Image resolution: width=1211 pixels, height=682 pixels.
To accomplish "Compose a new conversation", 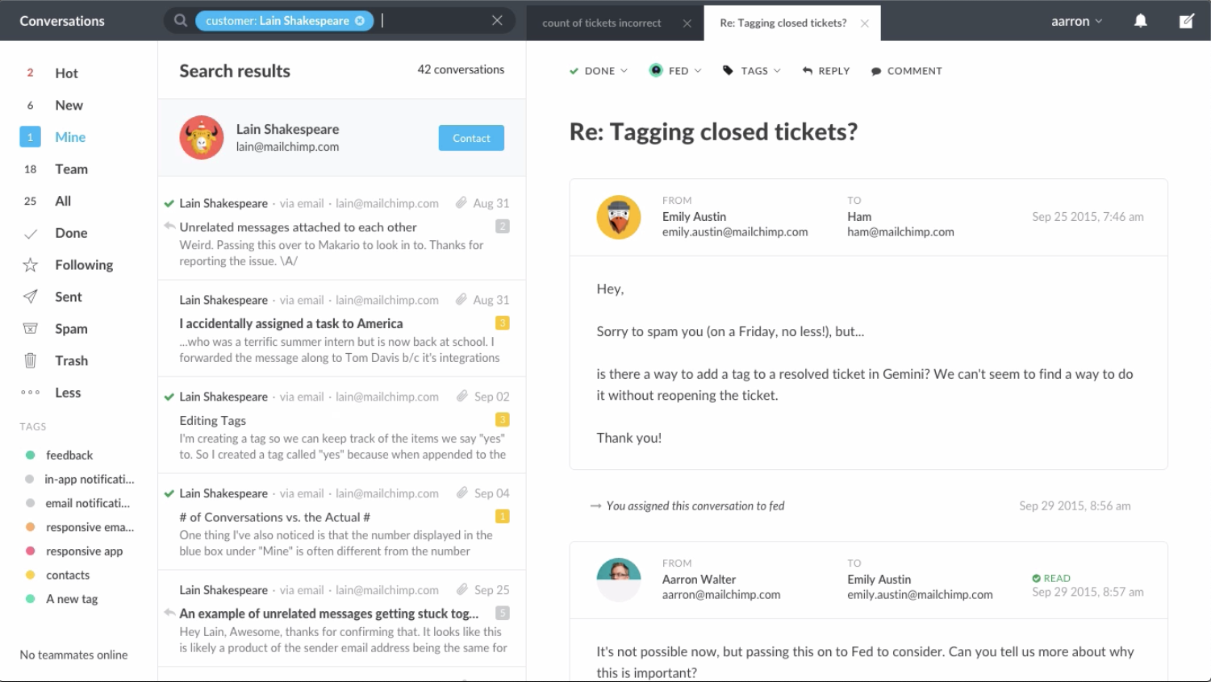I will tap(1186, 21).
